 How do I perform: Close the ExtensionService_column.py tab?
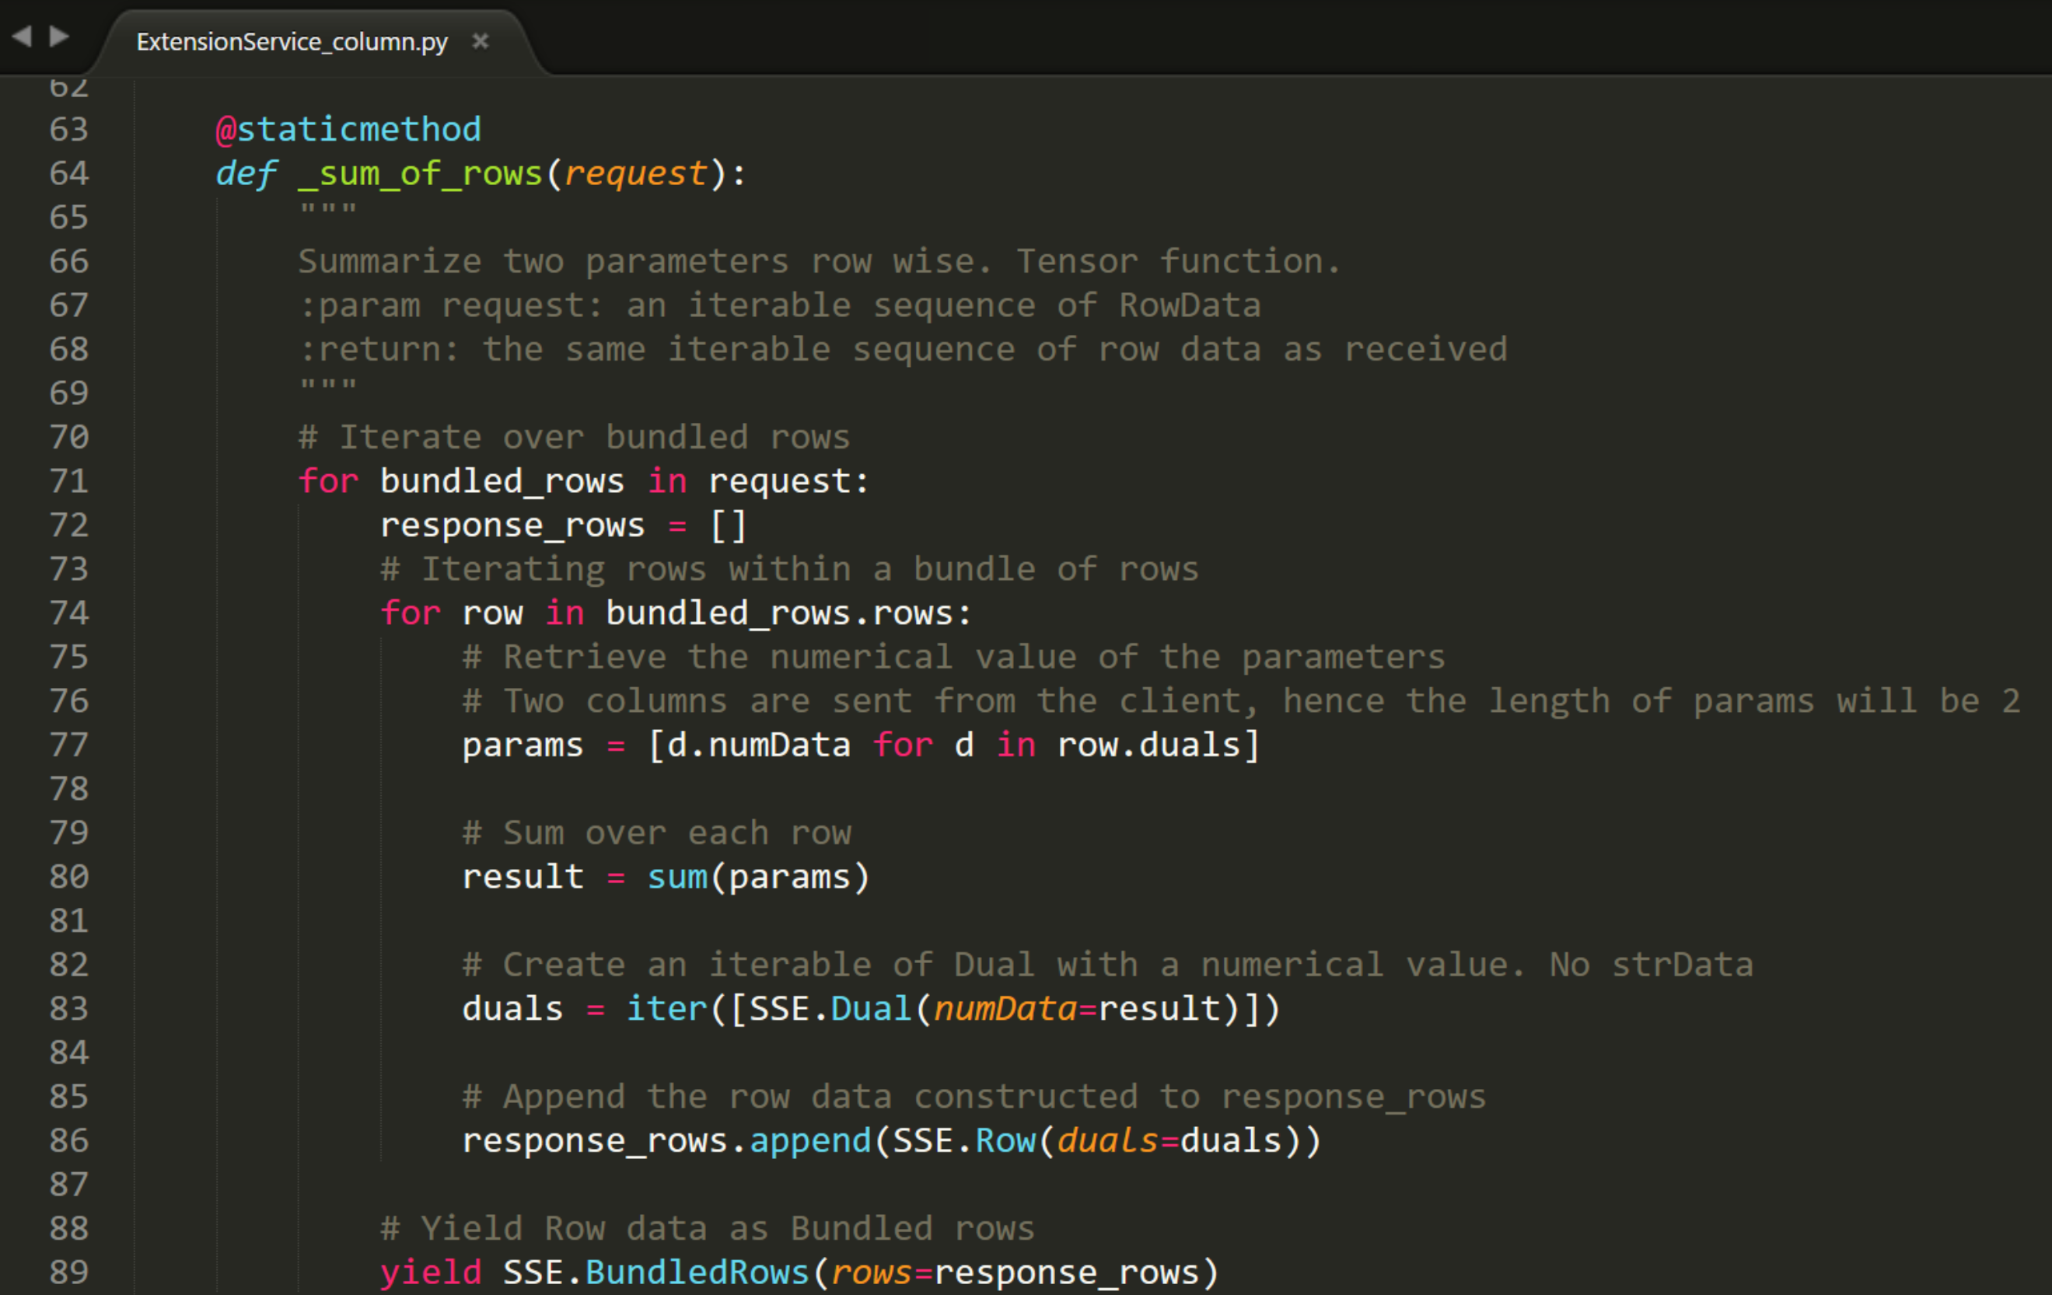pos(481,41)
